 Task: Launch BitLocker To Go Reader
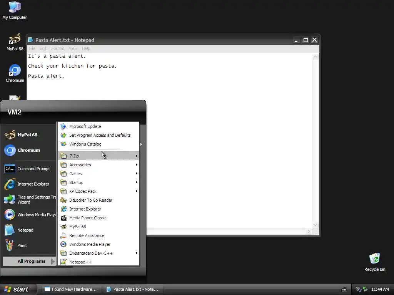98,200
